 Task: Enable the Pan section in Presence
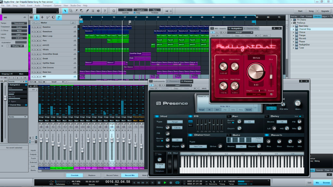(229, 117)
